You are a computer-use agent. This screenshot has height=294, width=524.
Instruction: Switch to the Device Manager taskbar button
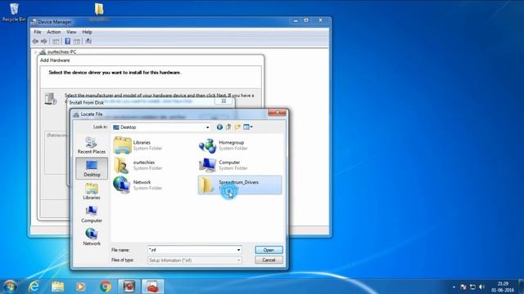coord(153,287)
